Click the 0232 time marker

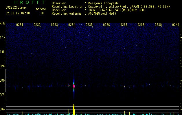[x=37, y=24]
